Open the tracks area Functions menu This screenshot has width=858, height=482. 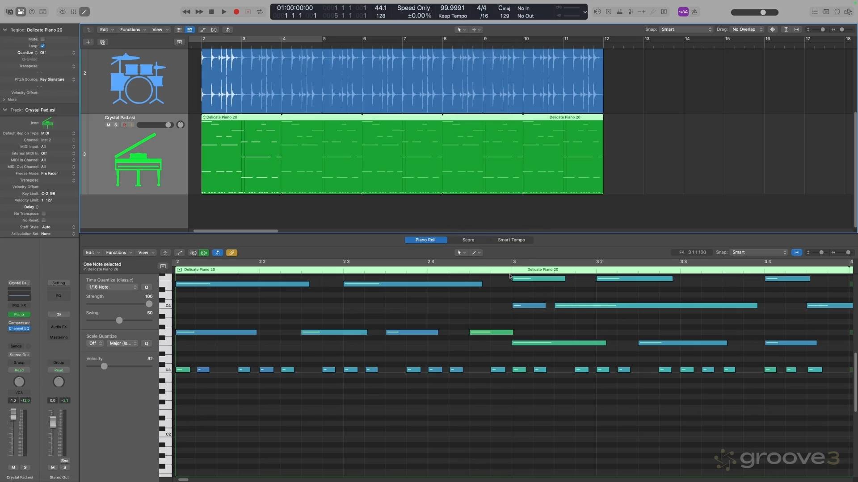[133, 30]
